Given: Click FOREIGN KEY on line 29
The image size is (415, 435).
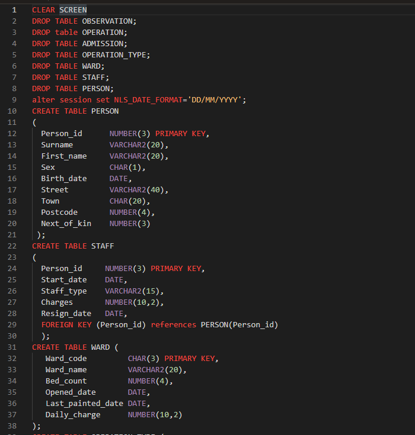Looking at the screenshot, I should click(x=66, y=325).
